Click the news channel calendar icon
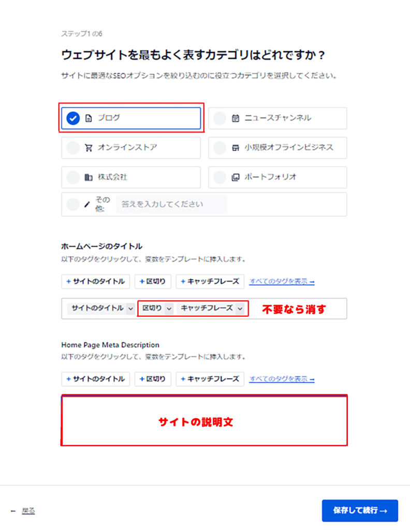The width and height of the screenshot is (410, 530). click(235, 118)
